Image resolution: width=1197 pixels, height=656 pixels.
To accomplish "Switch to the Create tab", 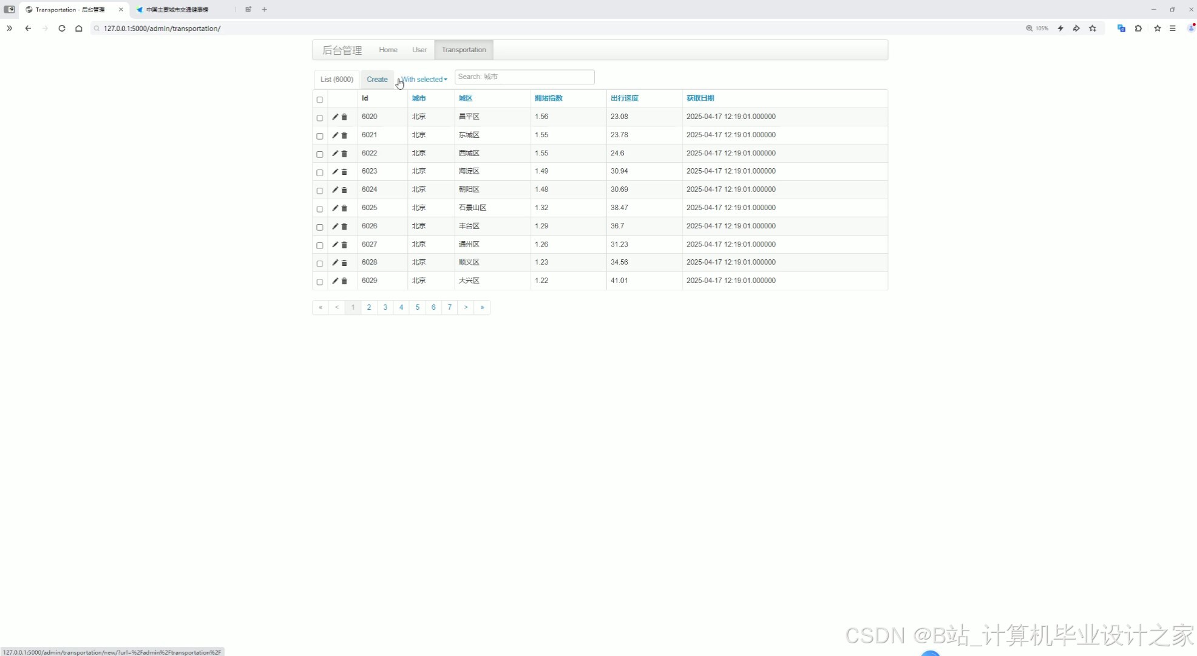I will pos(377,80).
